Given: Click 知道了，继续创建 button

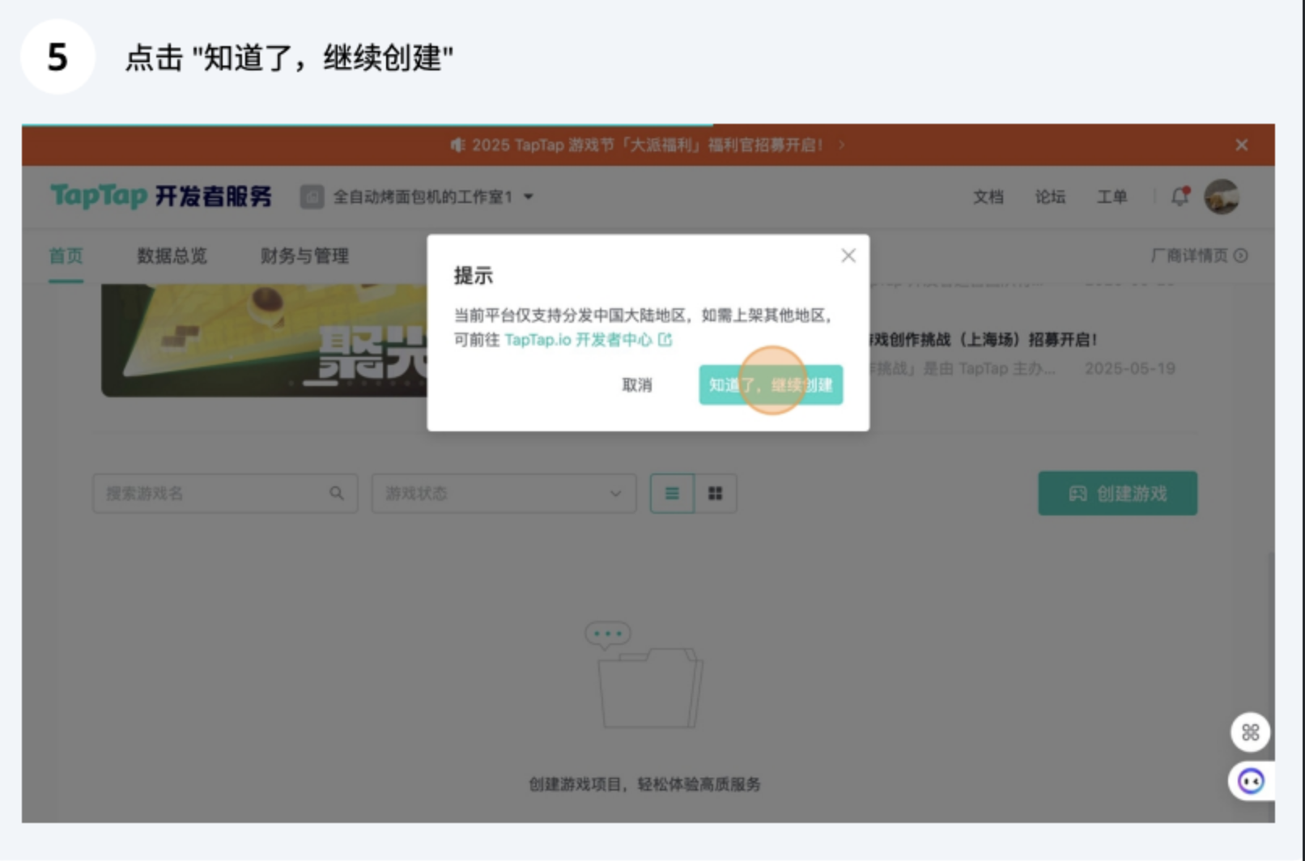Looking at the screenshot, I should point(771,384).
